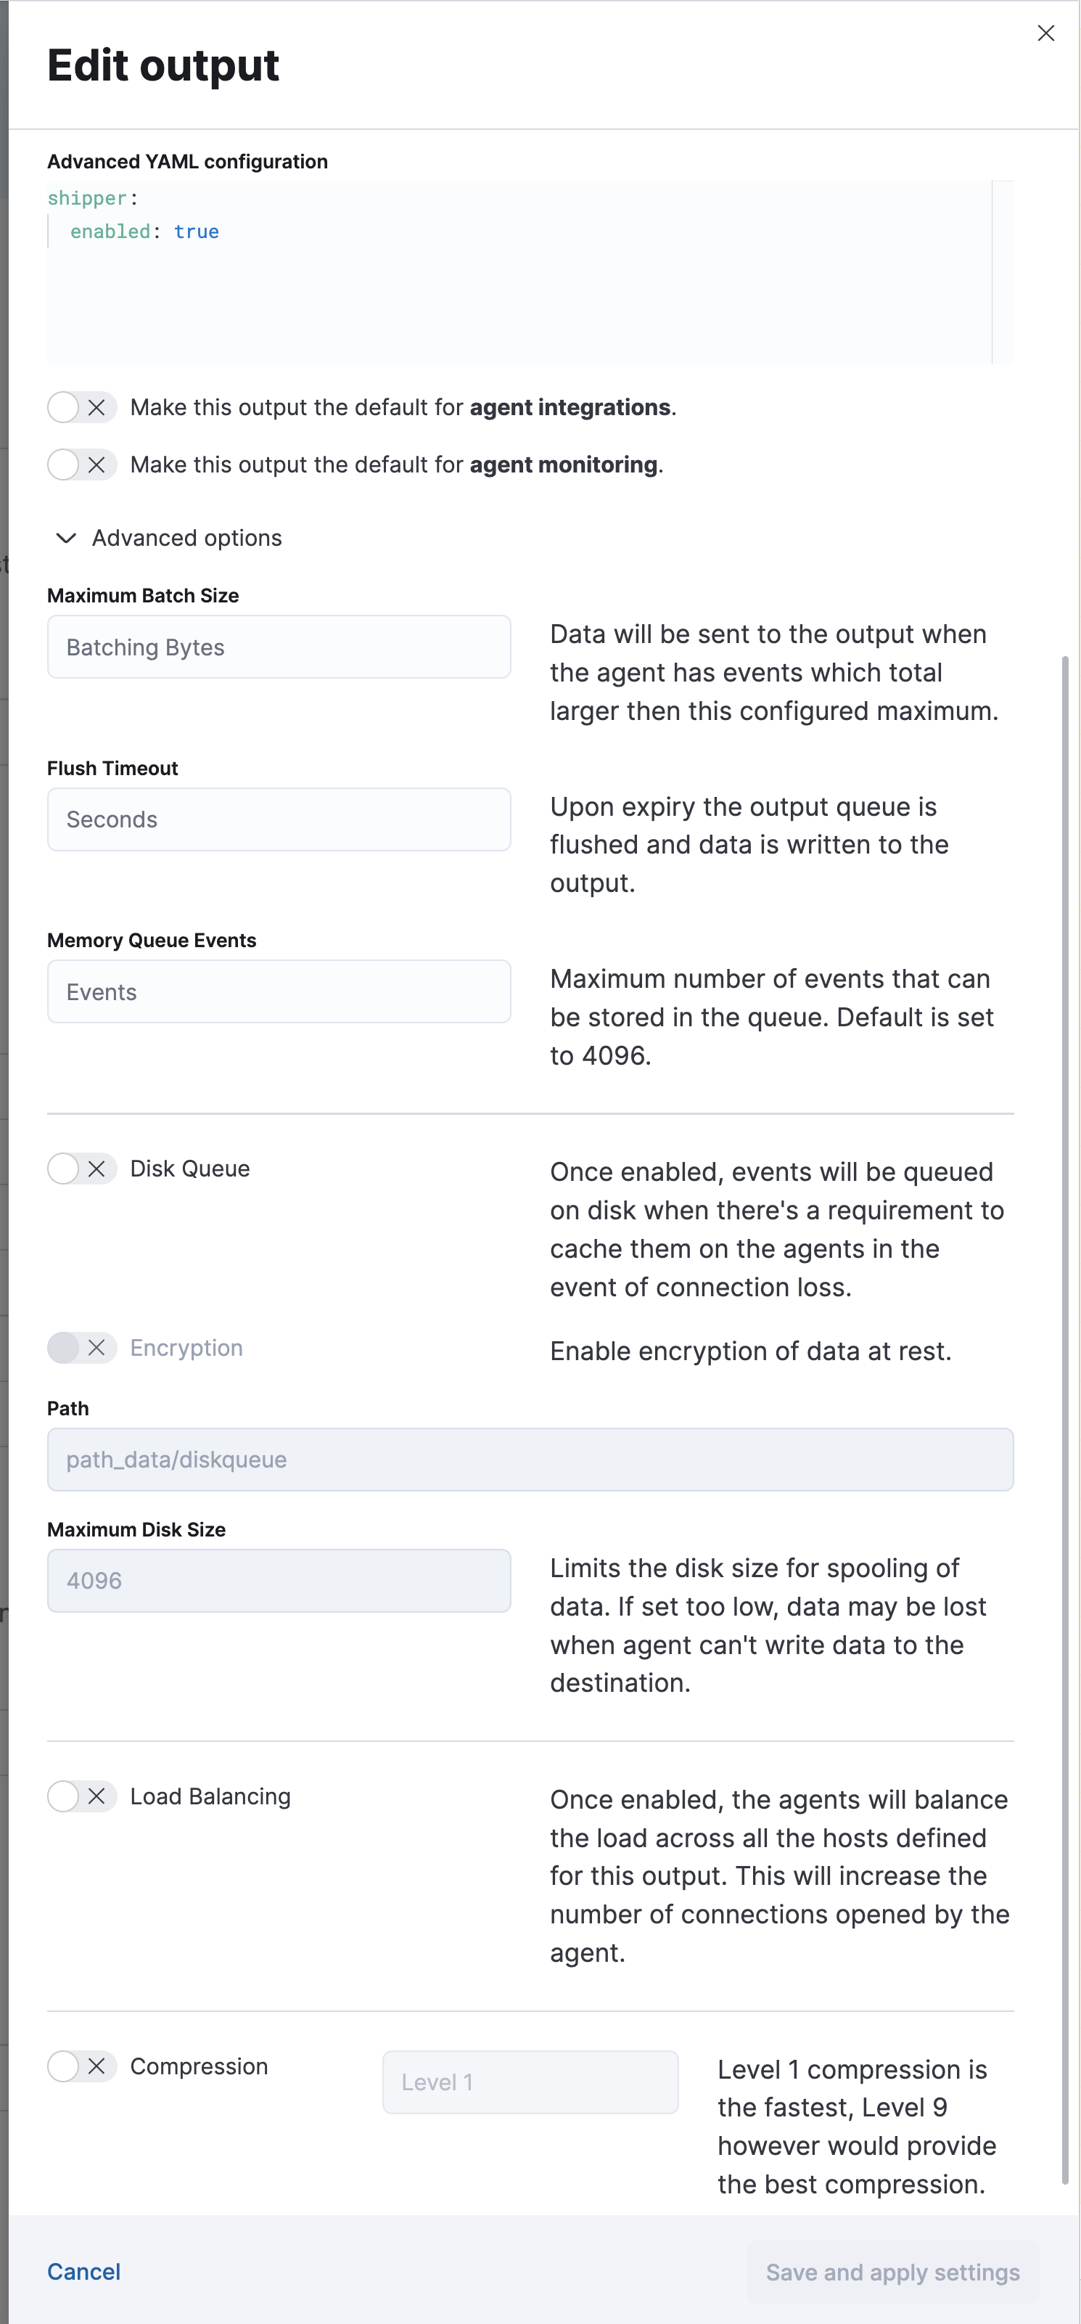Click the Memory Queue Events field
This screenshot has height=2324, width=1081.
coord(278,991)
